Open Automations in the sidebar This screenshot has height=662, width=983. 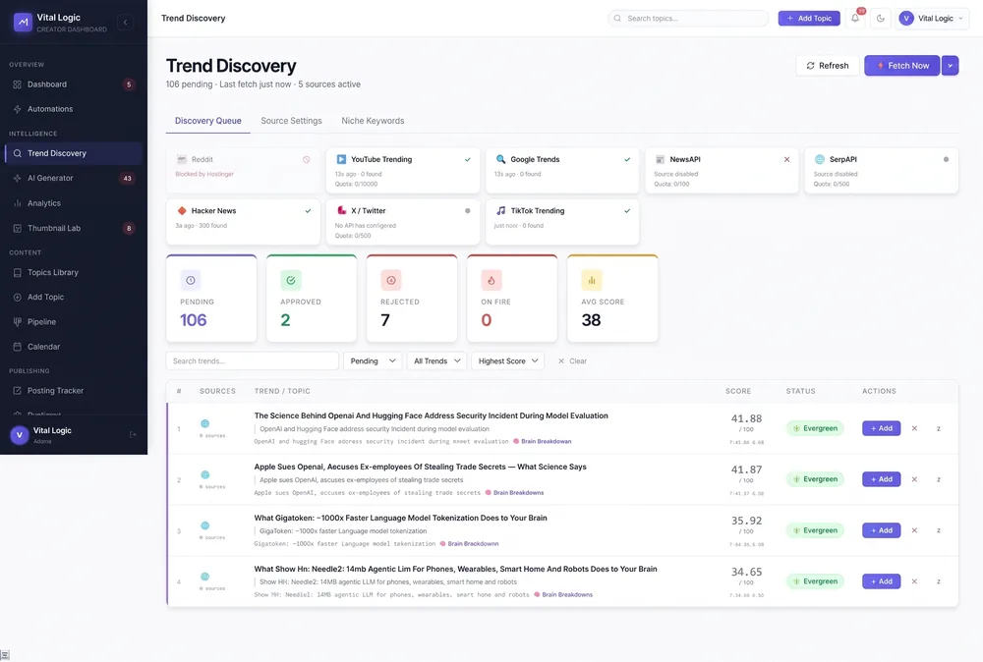click(x=74, y=109)
